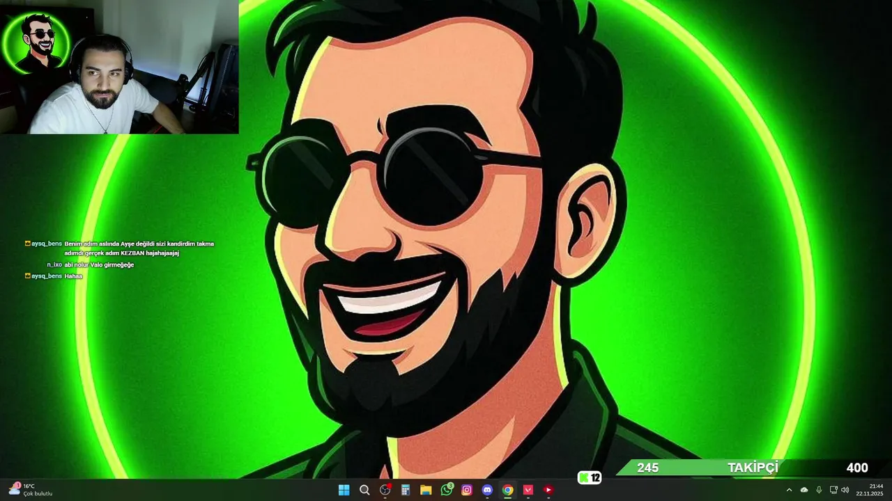892x501 pixels.
Task: Click the OneDrive cloud tray icon
Action: point(804,490)
